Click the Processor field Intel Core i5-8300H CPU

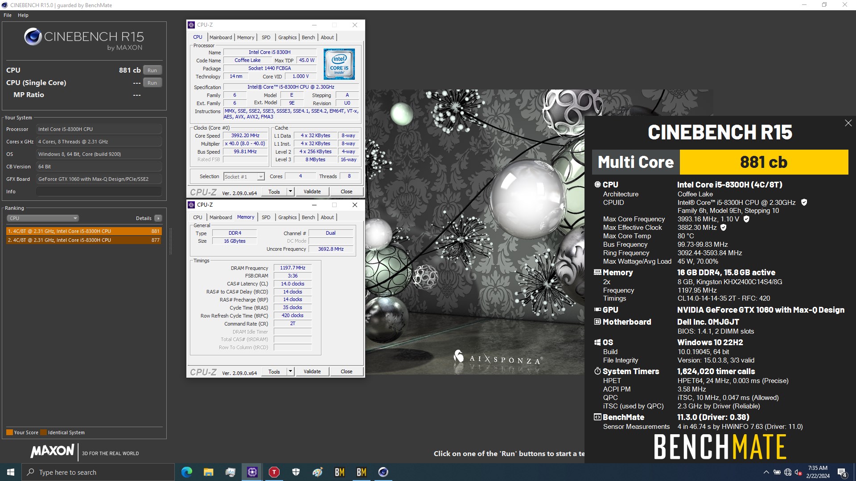[x=99, y=129]
